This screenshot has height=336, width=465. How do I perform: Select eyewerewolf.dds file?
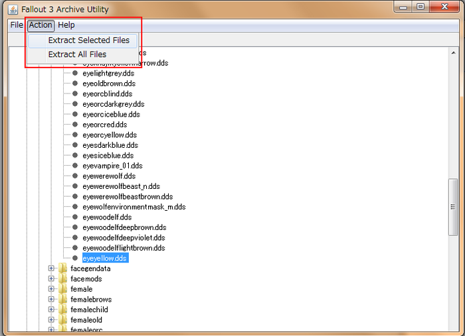click(109, 176)
